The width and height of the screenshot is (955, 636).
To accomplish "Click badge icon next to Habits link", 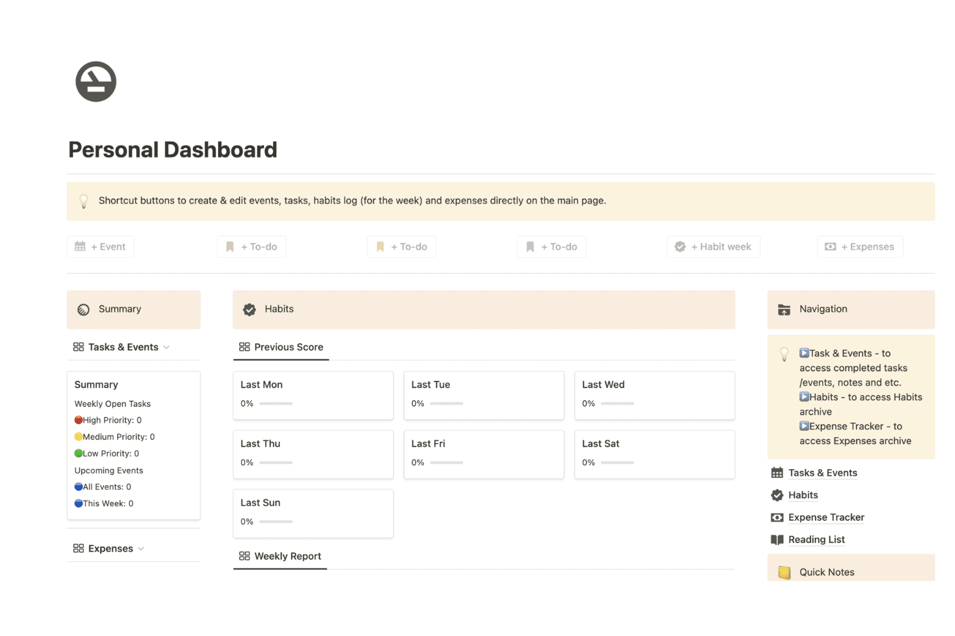I will 777,495.
